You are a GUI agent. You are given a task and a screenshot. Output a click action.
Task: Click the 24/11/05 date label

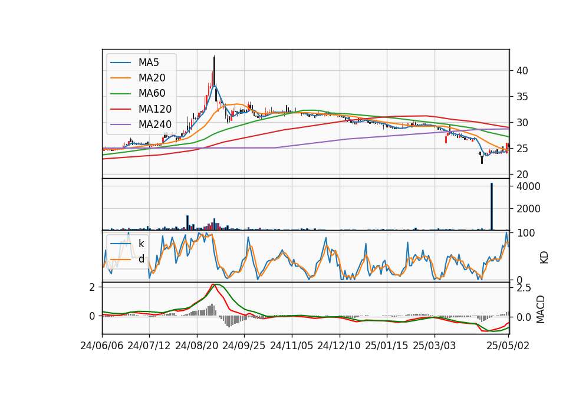(x=291, y=346)
